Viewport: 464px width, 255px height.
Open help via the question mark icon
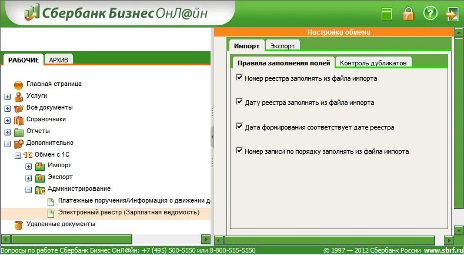[430, 14]
